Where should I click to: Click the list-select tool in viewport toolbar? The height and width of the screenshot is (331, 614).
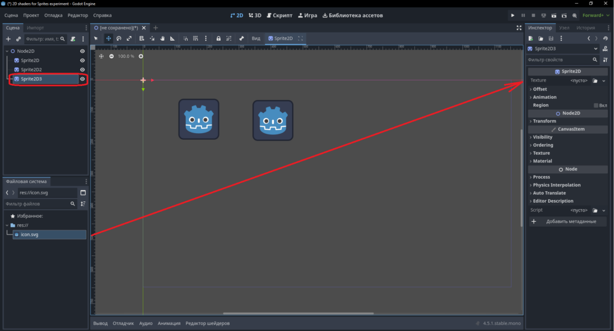(142, 38)
